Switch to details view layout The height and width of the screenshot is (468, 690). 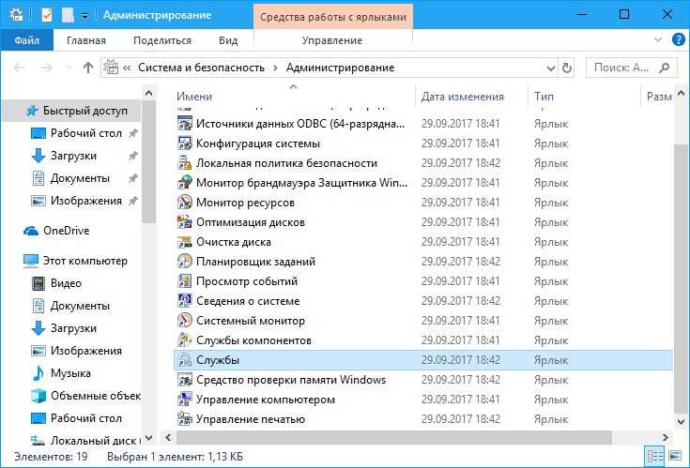pos(655,457)
